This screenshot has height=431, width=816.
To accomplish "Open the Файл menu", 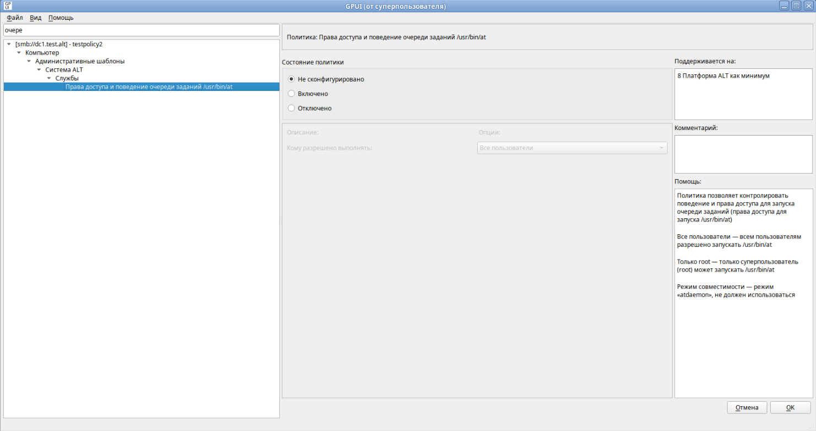I will [x=15, y=18].
